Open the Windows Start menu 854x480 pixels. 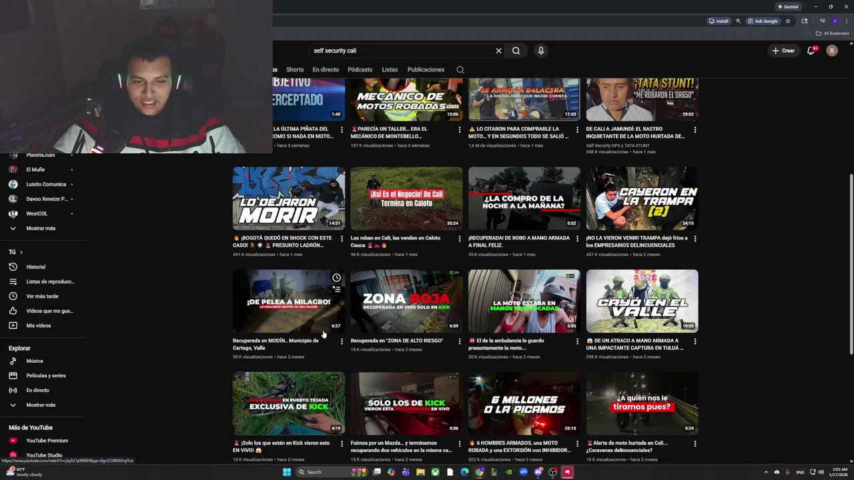(x=287, y=472)
